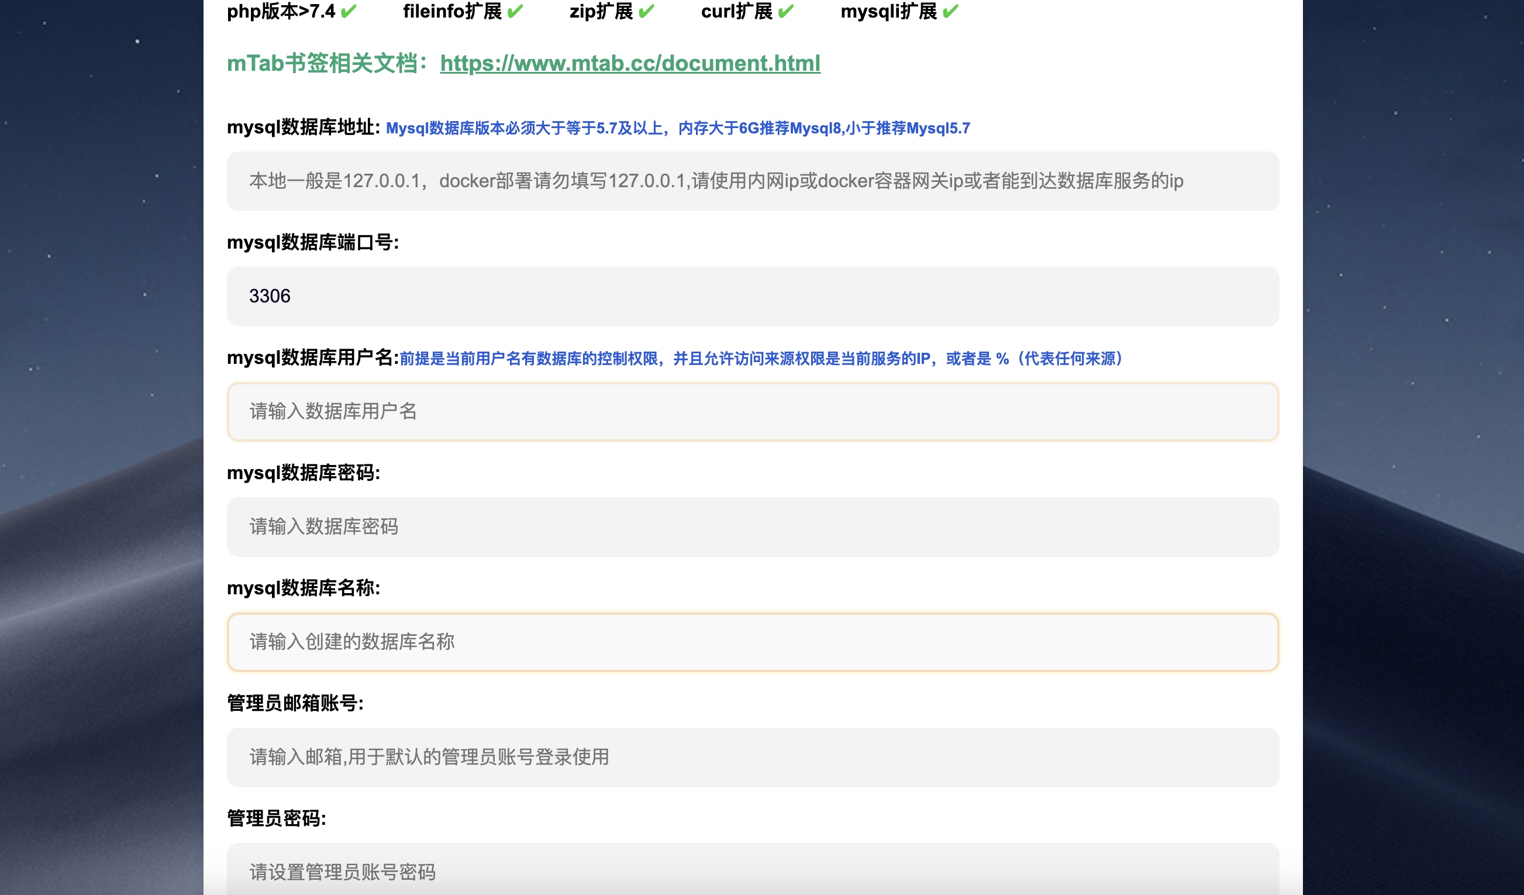The image size is (1524, 895).
Task: Click the admin email account input
Action: (x=752, y=757)
